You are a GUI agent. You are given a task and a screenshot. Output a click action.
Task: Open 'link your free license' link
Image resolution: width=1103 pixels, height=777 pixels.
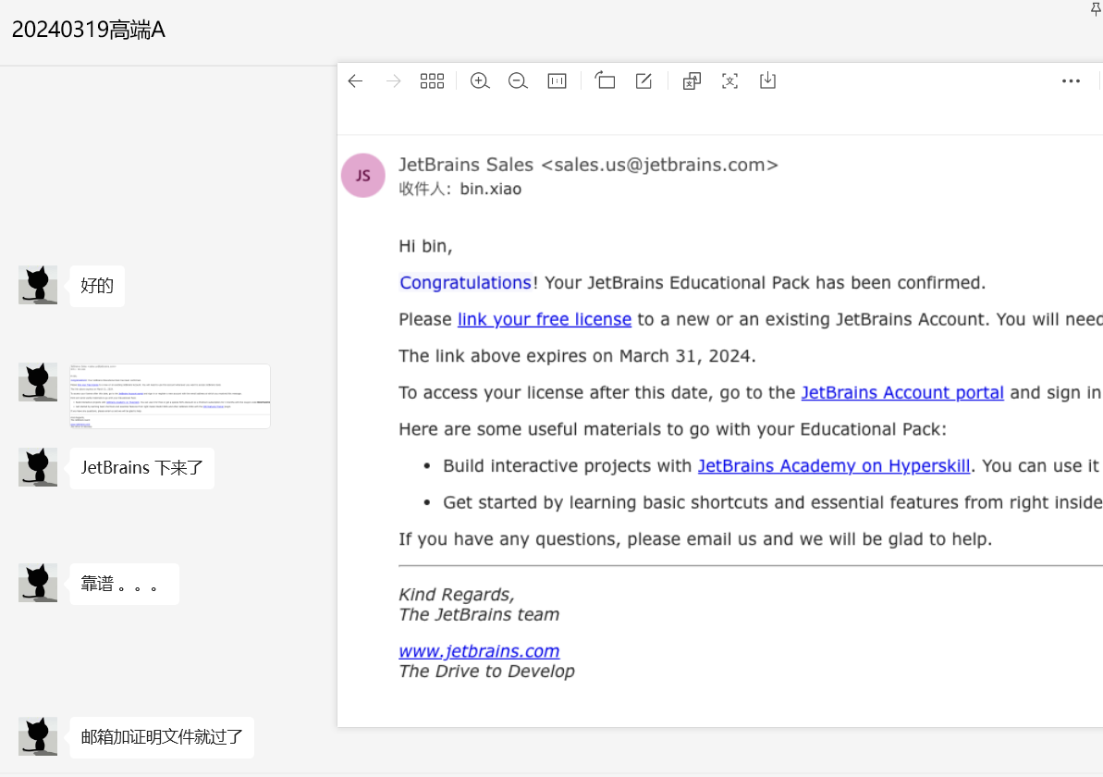click(545, 319)
